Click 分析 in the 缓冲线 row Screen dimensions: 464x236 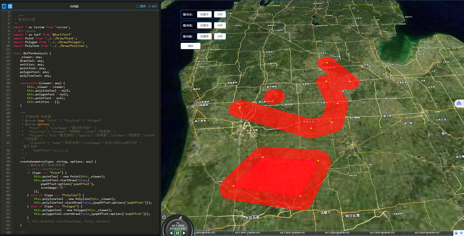tap(220, 26)
